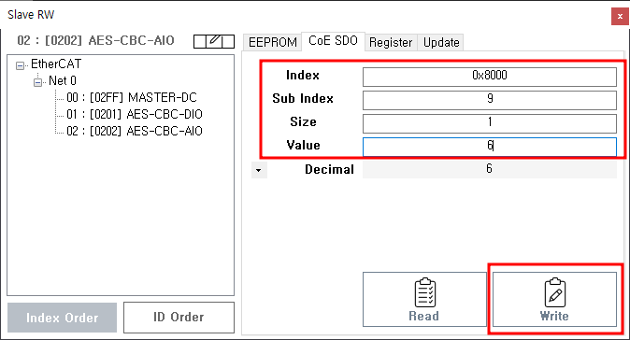
Task: Click the Read clipboard icon
Action: pos(424,292)
